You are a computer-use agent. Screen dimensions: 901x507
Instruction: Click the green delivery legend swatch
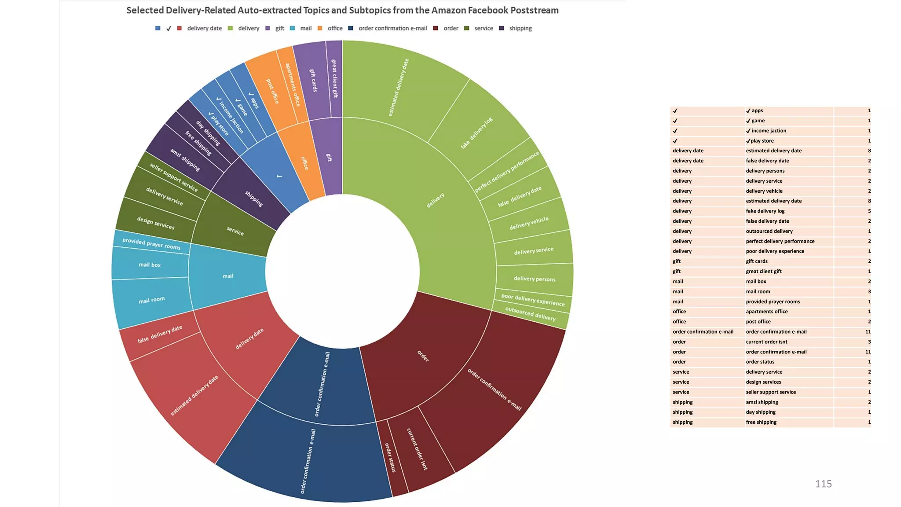[x=230, y=28]
